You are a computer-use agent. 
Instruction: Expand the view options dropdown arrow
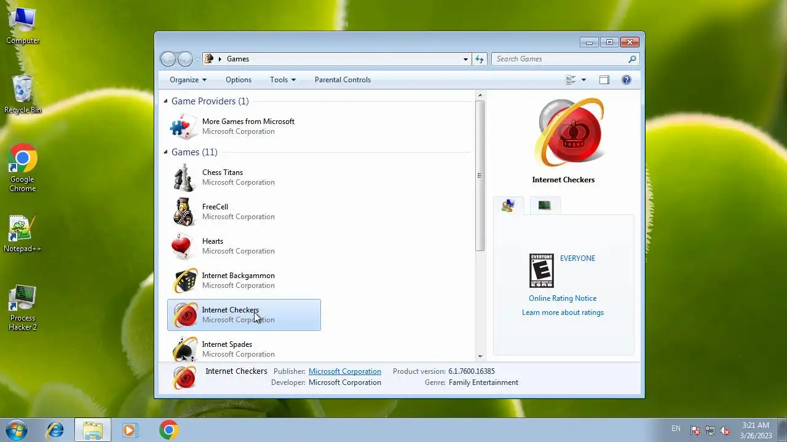click(583, 80)
